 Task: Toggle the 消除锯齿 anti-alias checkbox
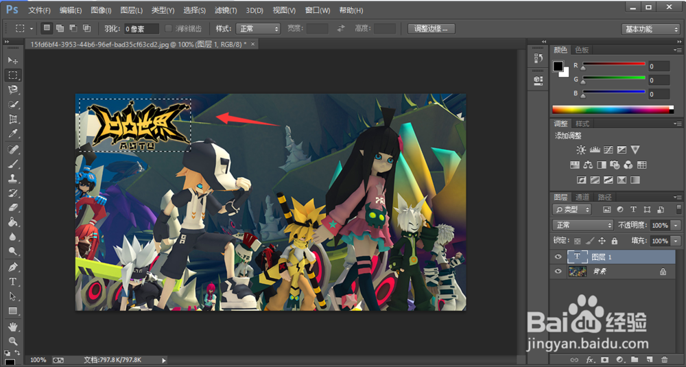(169, 28)
